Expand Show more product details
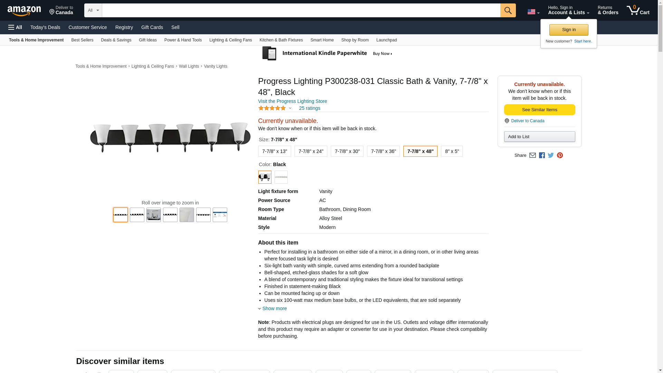Image resolution: width=663 pixels, height=373 pixels. point(274,308)
